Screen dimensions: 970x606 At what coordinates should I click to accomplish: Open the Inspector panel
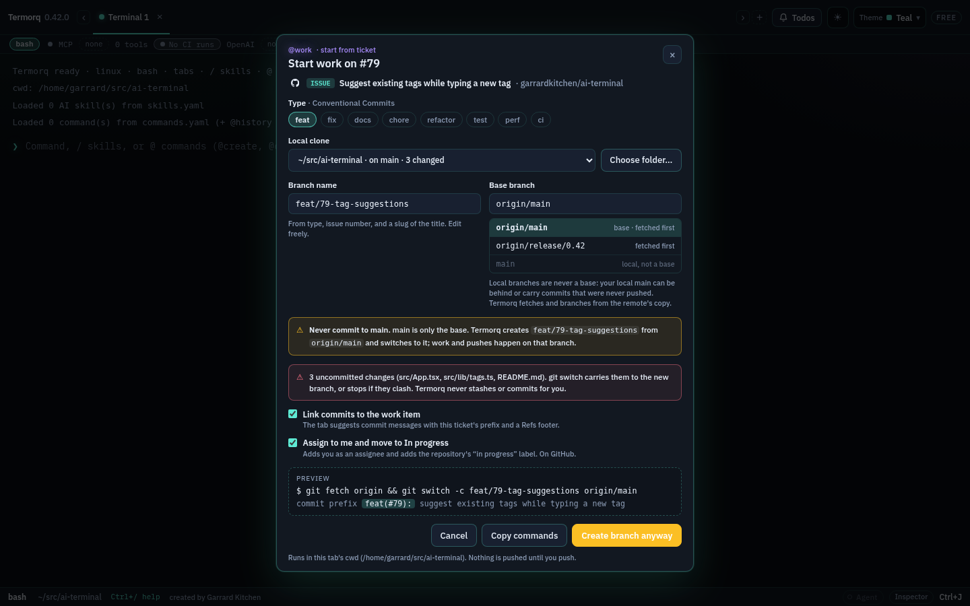[x=911, y=597]
